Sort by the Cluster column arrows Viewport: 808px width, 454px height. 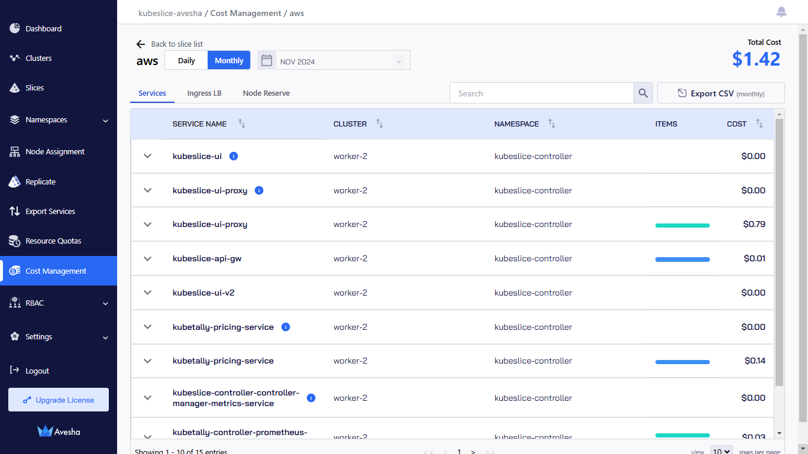pyautogui.click(x=380, y=124)
